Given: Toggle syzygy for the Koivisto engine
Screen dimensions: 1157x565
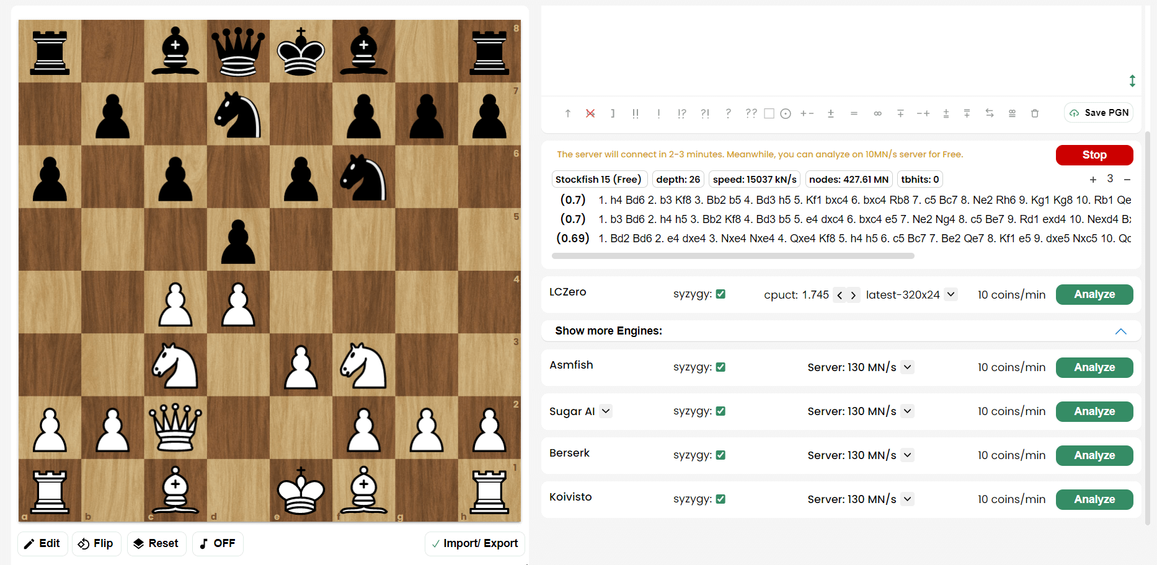Looking at the screenshot, I should point(720,499).
